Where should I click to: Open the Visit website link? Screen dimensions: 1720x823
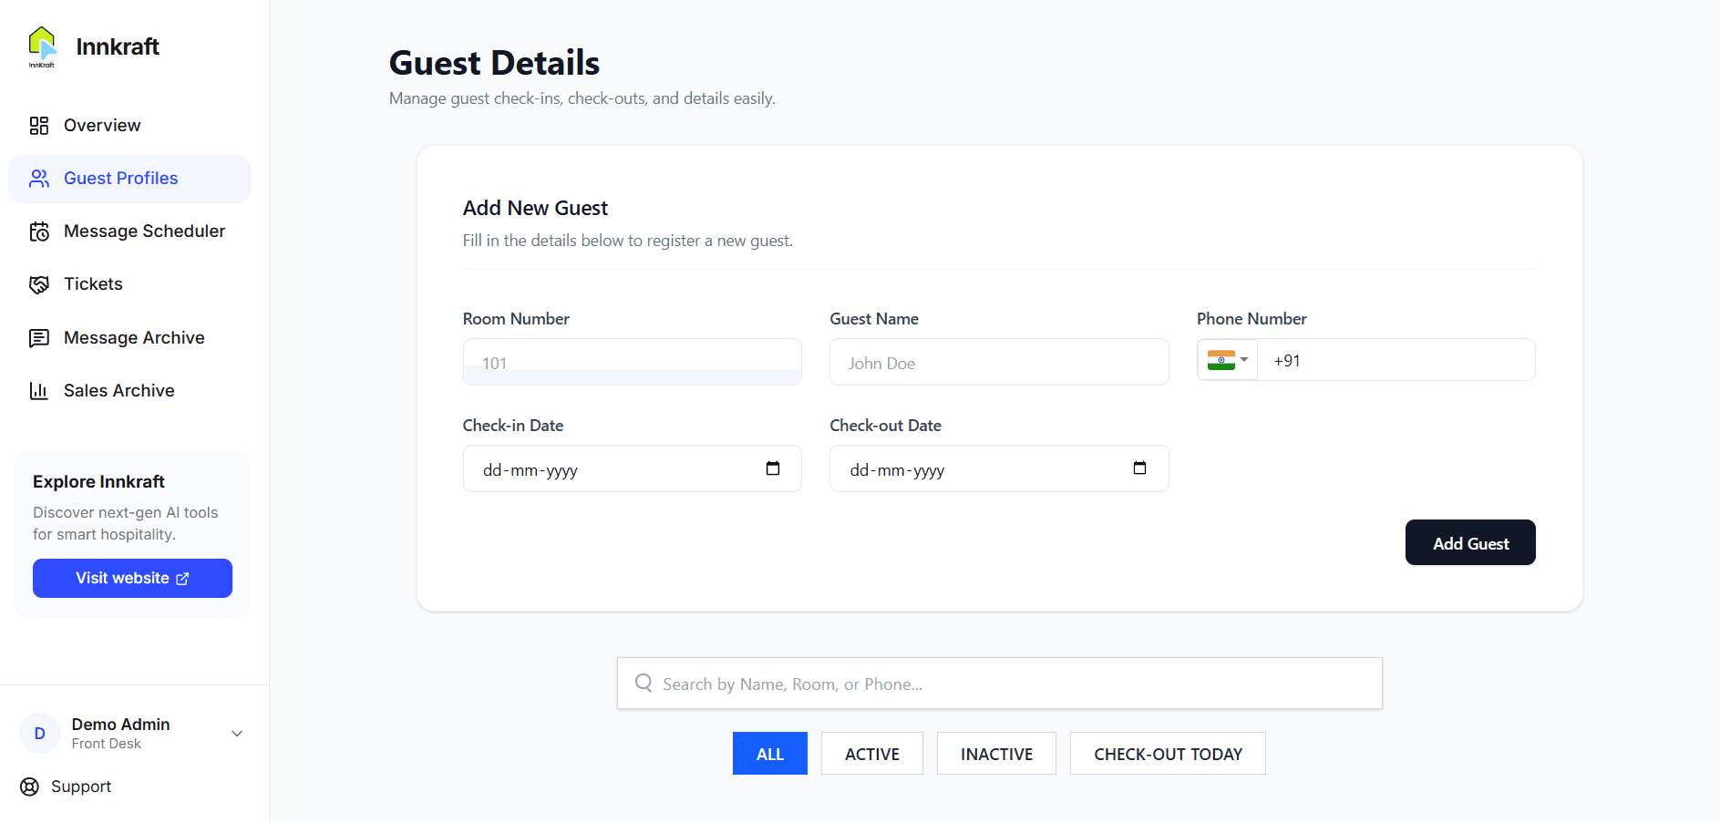coord(132,578)
